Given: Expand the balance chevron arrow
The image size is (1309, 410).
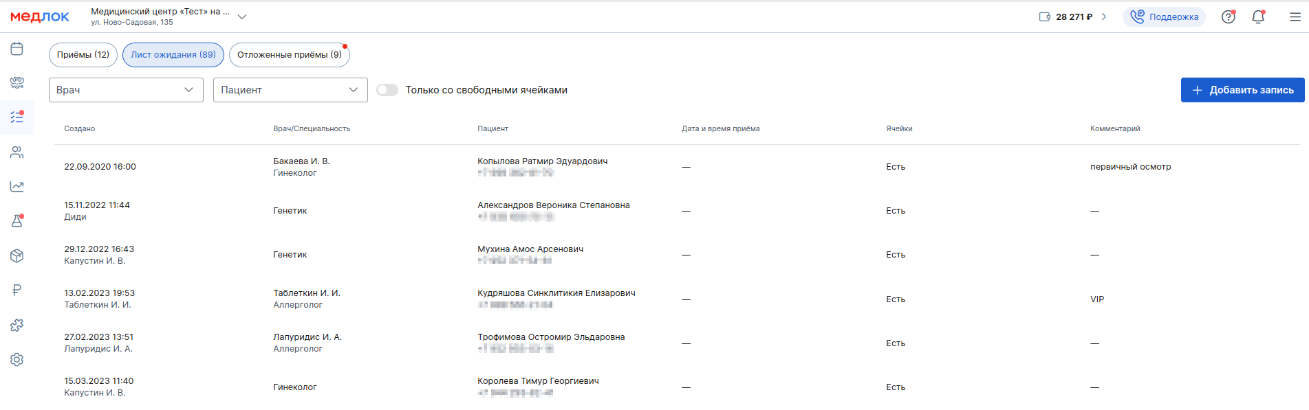Looking at the screenshot, I should (1104, 17).
